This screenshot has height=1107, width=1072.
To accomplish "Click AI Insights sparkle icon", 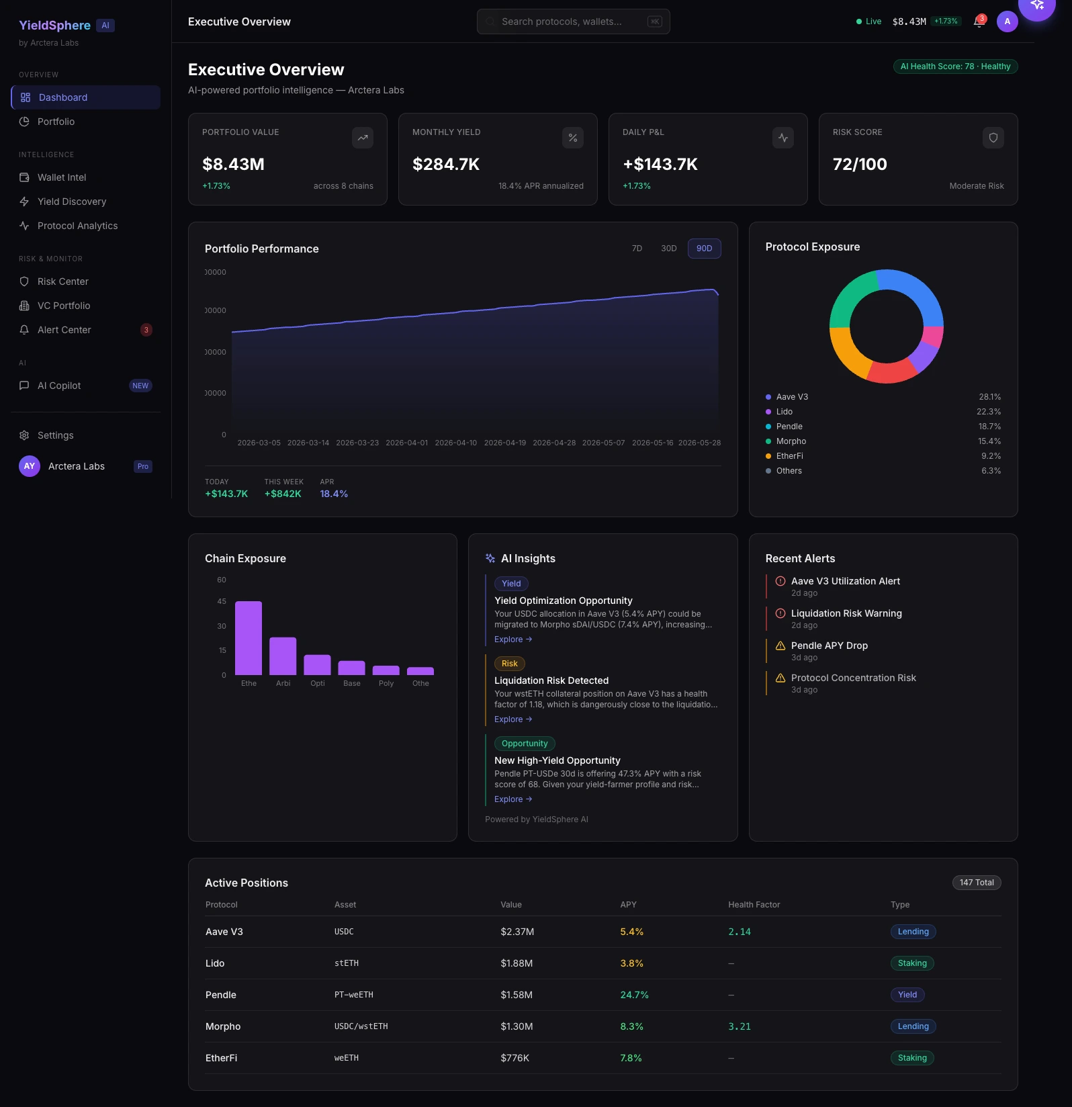I will pos(490,559).
